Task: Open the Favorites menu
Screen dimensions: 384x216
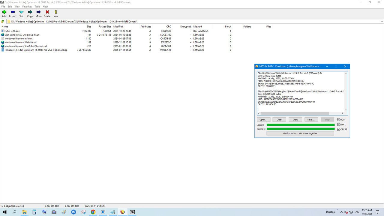Action: pos(27,6)
